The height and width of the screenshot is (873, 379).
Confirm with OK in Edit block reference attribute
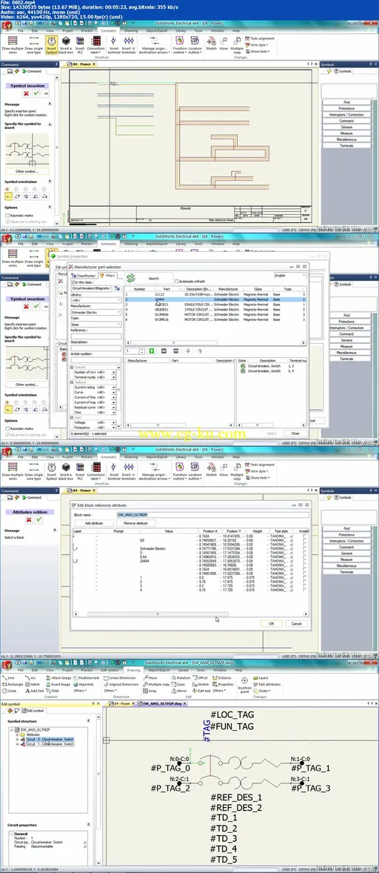click(x=271, y=623)
